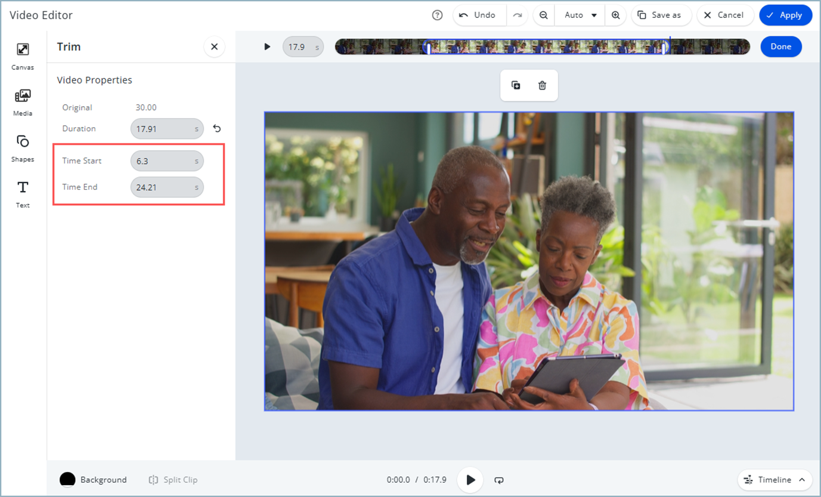
Task: Zoom out using the magnifier minus
Action: point(543,16)
